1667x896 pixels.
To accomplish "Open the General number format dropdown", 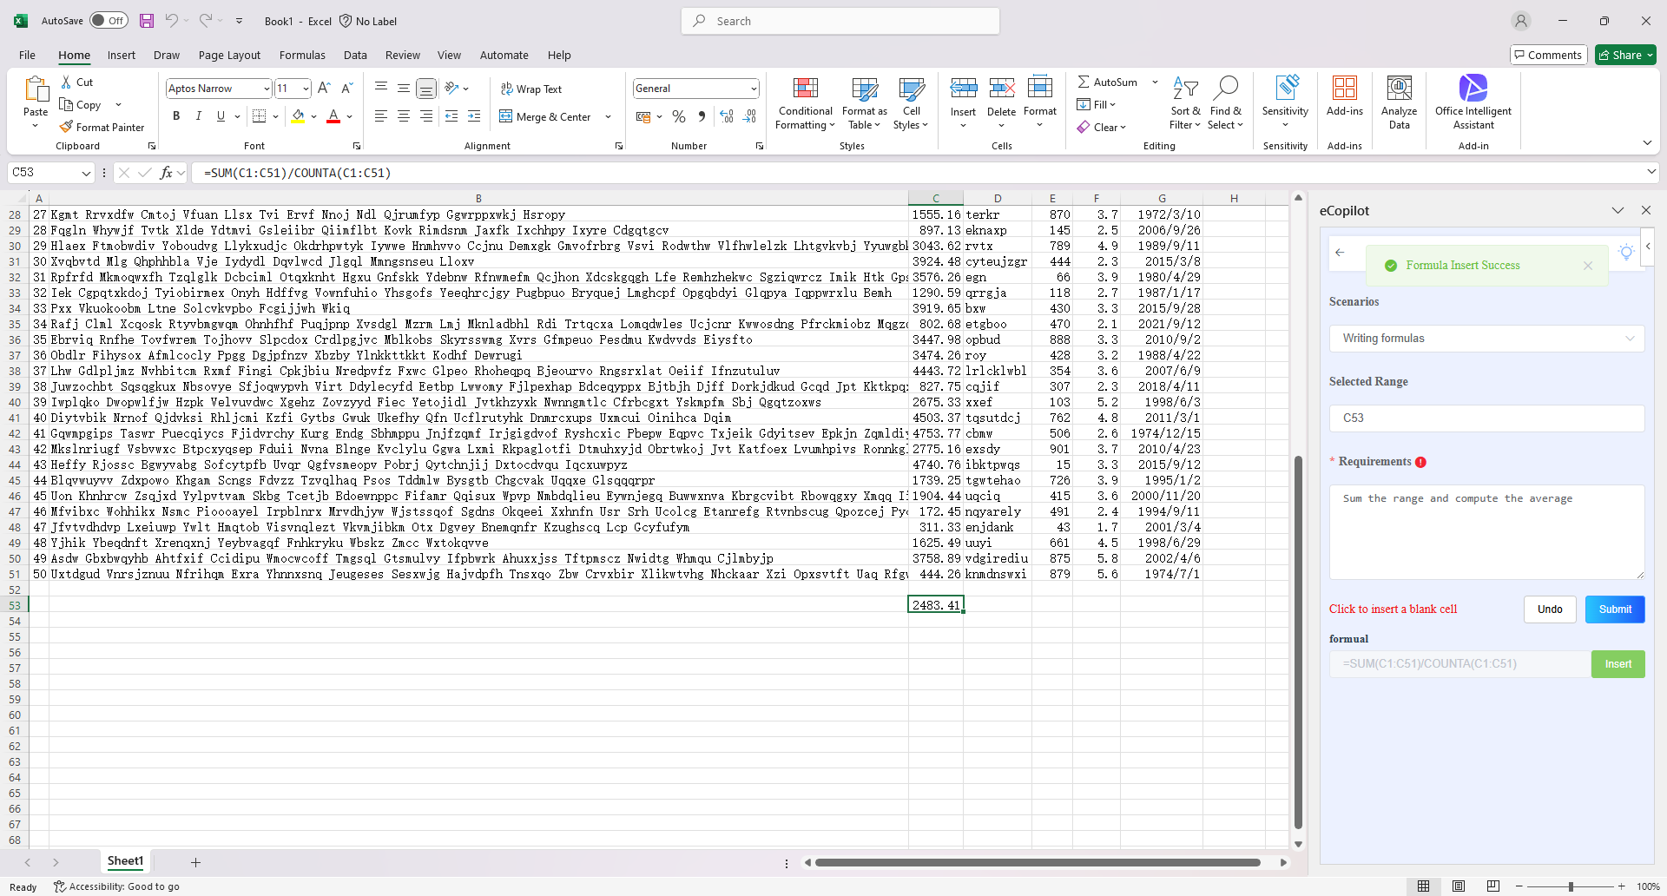I will [753, 89].
